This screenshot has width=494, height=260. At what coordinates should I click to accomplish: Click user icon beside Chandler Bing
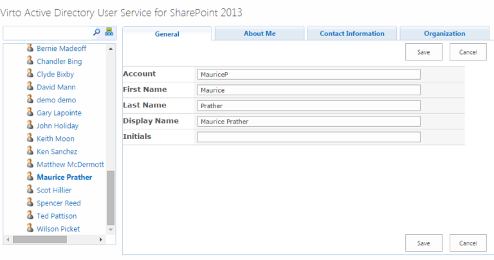30,61
